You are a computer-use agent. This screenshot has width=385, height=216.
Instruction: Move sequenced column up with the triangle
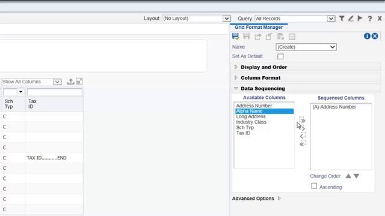coord(348,176)
